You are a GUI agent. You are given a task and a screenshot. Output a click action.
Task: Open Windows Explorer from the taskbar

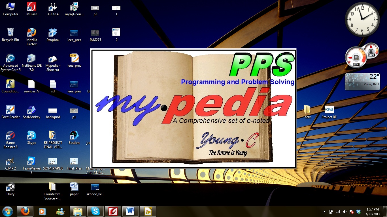pos(78,211)
